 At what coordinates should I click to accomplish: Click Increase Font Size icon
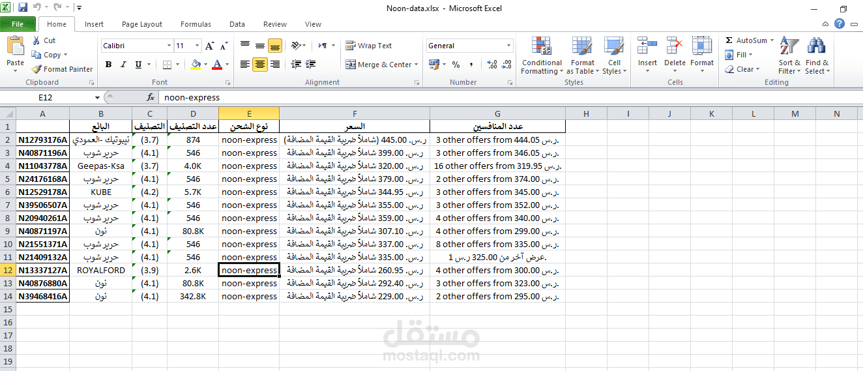[x=209, y=46]
